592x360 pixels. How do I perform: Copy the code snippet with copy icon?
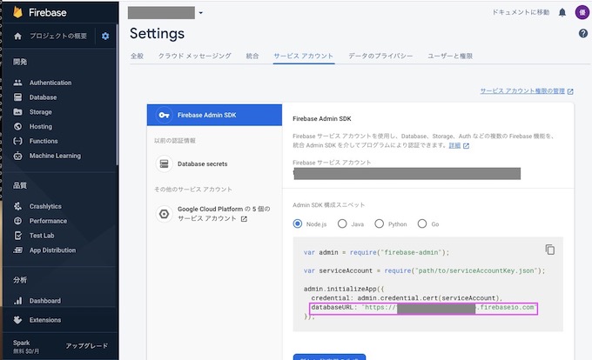(x=550, y=250)
